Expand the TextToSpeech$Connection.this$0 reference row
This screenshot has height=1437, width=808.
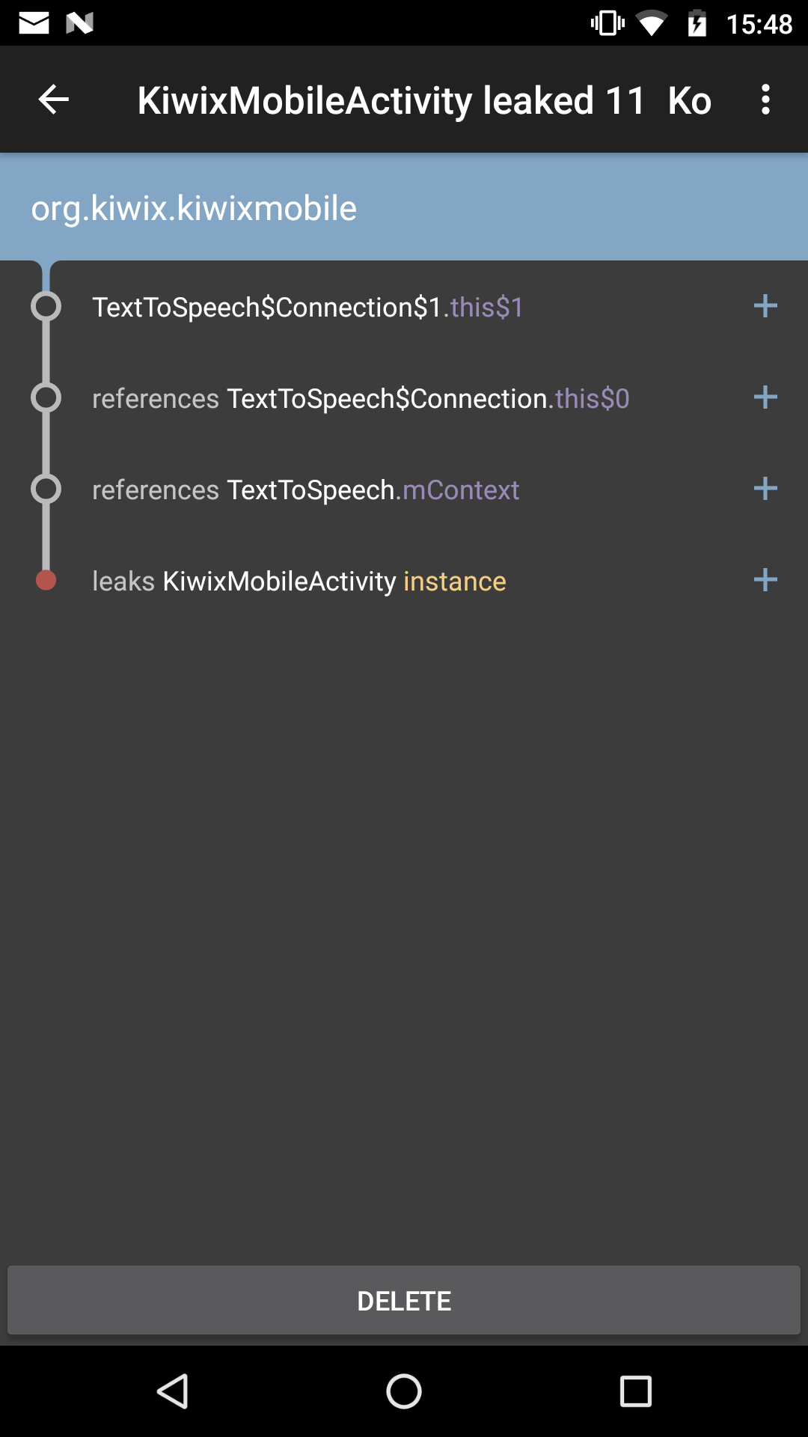765,397
